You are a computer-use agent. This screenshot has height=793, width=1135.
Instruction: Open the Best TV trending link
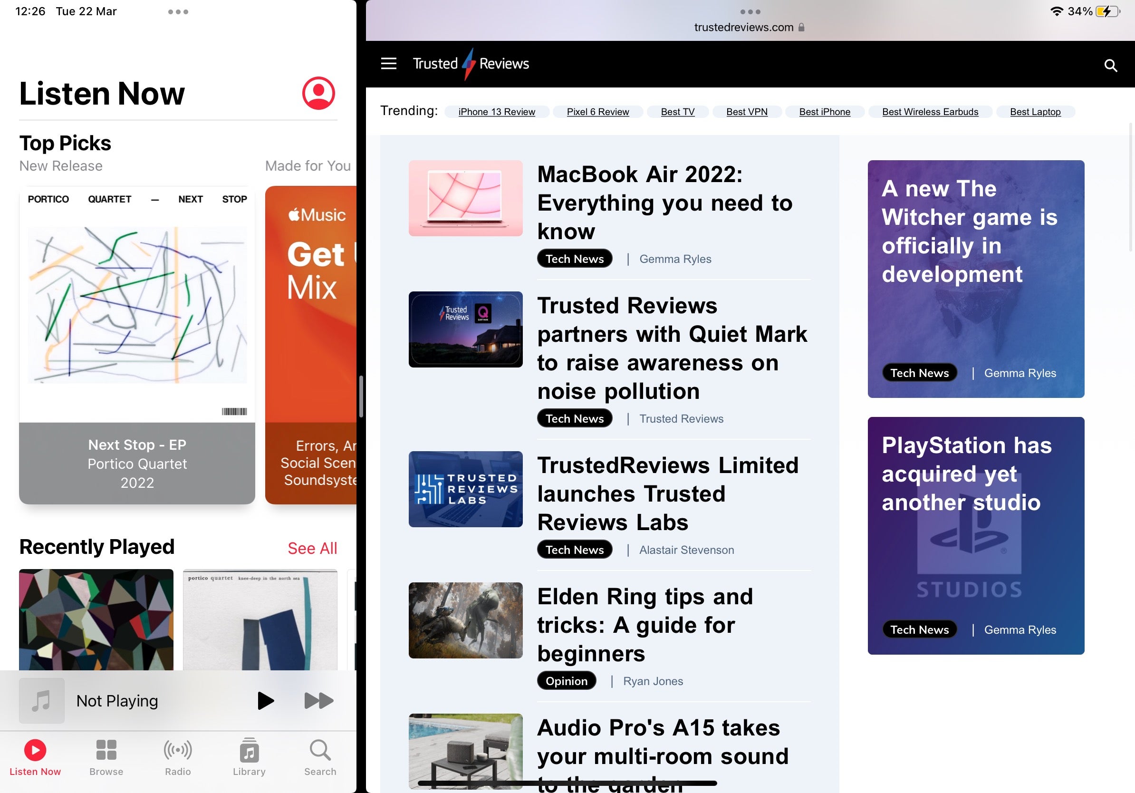677,112
